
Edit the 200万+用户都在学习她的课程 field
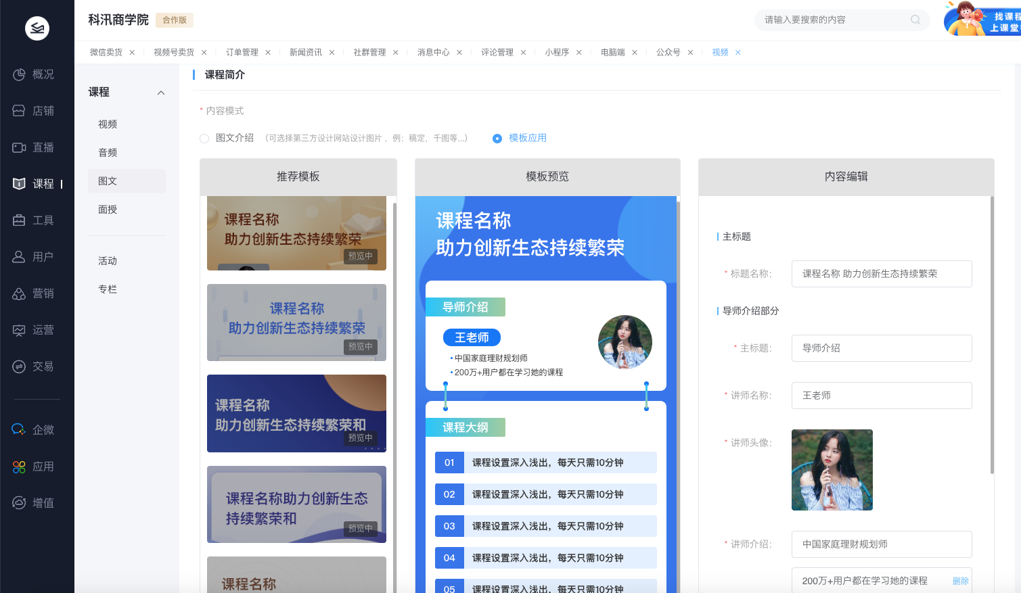click(882, 580)
